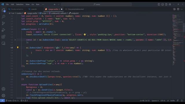
Task: Click the LF end of line indicator
Action: coord(168,101)
